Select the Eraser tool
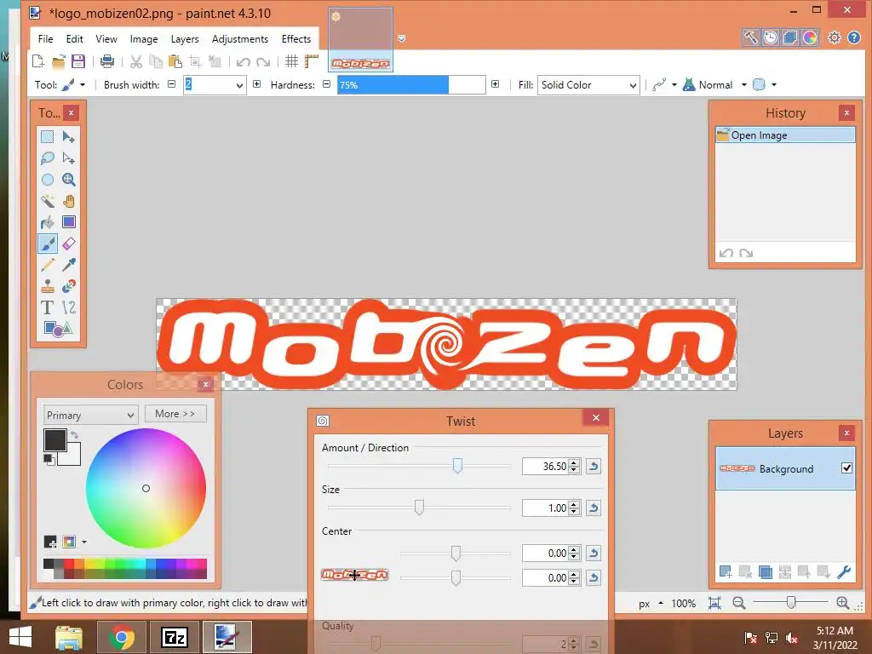The height and width of the screenshot is (654, 872). point(68,244)
